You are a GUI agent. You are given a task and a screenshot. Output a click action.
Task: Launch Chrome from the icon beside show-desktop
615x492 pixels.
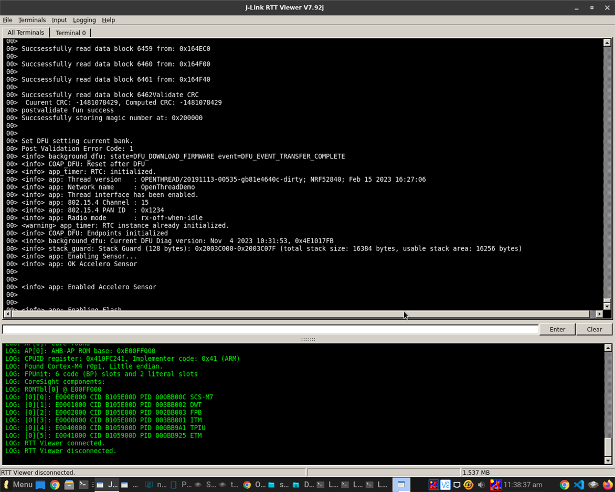point(55,485)
